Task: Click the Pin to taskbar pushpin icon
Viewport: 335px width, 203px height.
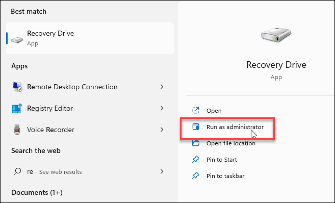Action: (196, 175)
